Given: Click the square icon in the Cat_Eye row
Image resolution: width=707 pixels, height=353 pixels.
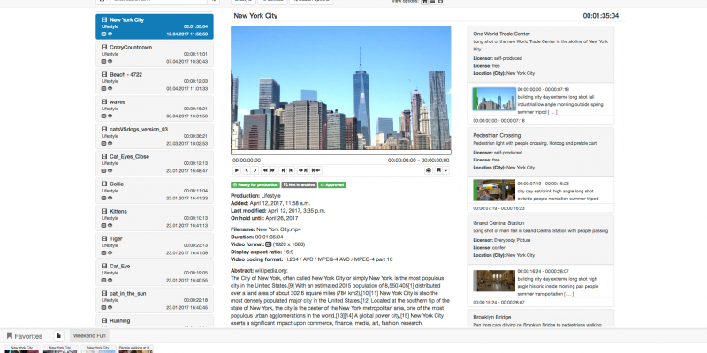Looking at the screenshot, I should click(x=103, y=280).
